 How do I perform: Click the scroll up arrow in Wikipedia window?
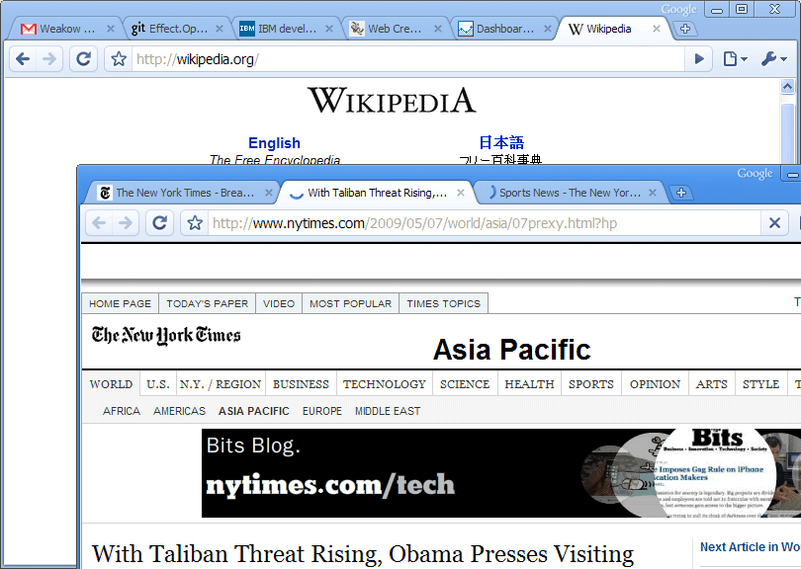tap(788, 87)
